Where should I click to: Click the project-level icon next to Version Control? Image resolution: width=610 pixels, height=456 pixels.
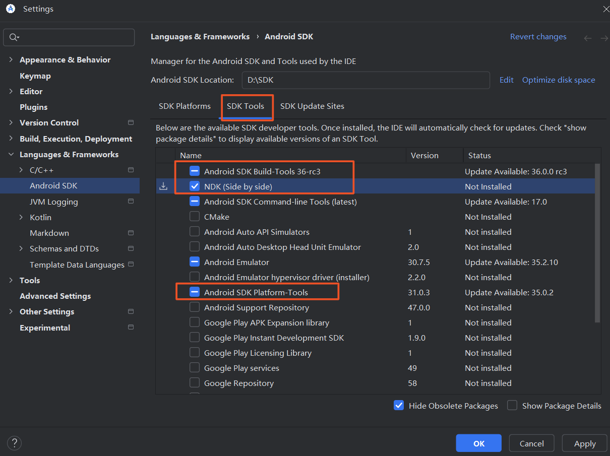tap(131, 122)
